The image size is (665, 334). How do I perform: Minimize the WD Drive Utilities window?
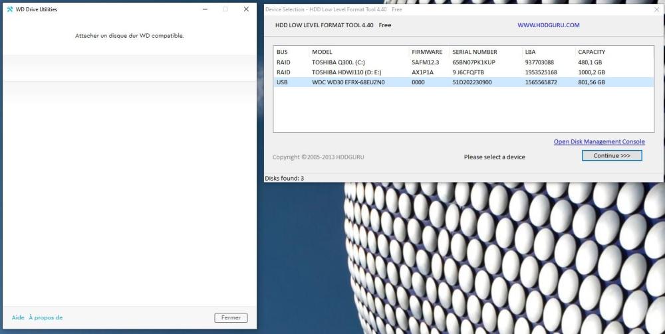pyautogui.click(x=205, y=9)
